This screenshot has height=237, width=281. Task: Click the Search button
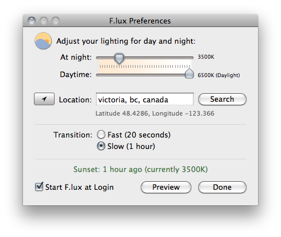[x=222, y=100]
